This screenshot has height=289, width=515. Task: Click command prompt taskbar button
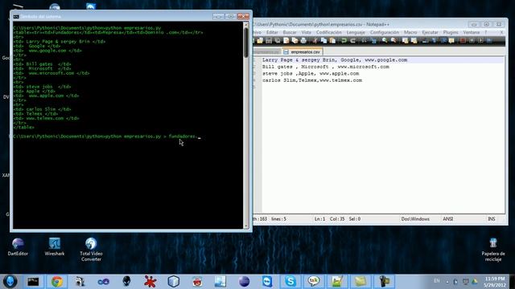[33, 282]
